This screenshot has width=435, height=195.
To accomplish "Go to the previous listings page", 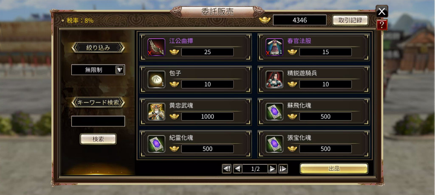I will coord(237,169).
